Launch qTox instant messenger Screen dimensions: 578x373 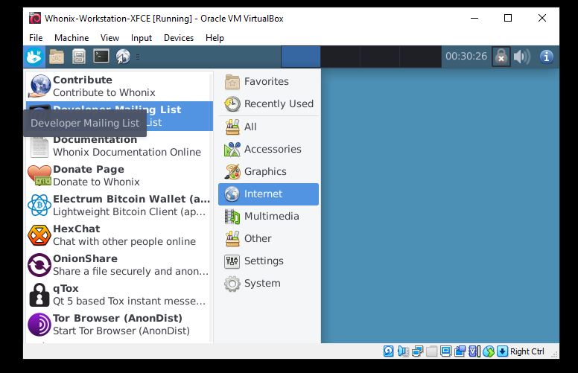click(119, 295)
